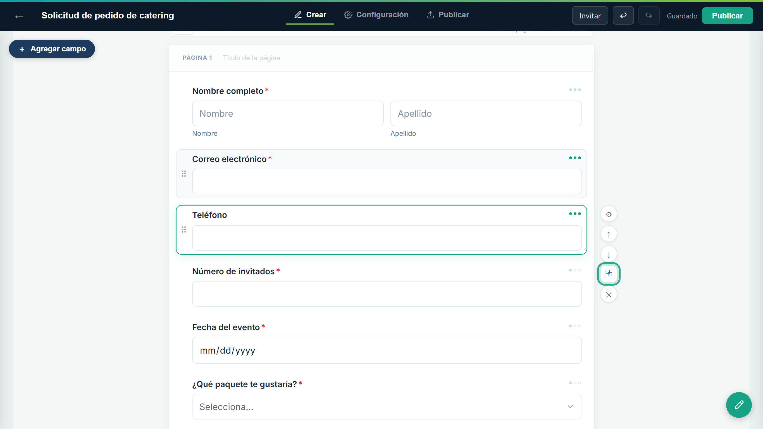The width and height of the screenshot is (763, 429).
Task: Click the green Publicar button
Action: coord(727,15)
